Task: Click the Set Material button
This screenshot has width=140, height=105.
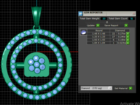Action: click(121, 88)
